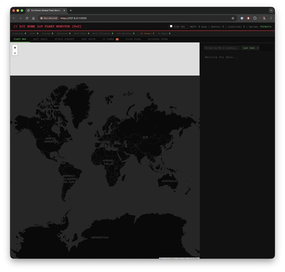Click the red shield extension icon
Image resolution: width=285 pixels, height=272 pixels.
[x=248, y=18]
